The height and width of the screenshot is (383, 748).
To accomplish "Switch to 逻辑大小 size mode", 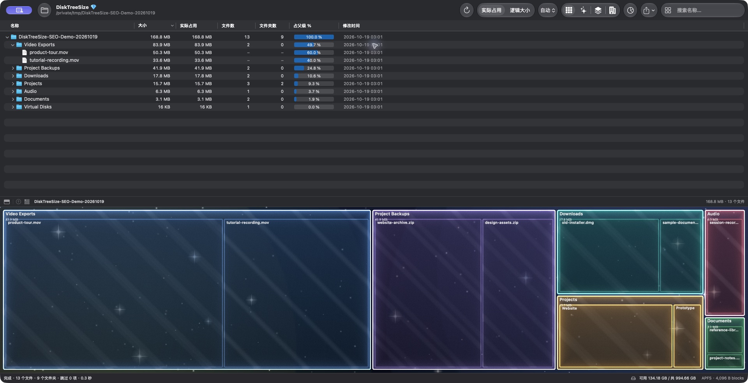I will tap(520, 10).
